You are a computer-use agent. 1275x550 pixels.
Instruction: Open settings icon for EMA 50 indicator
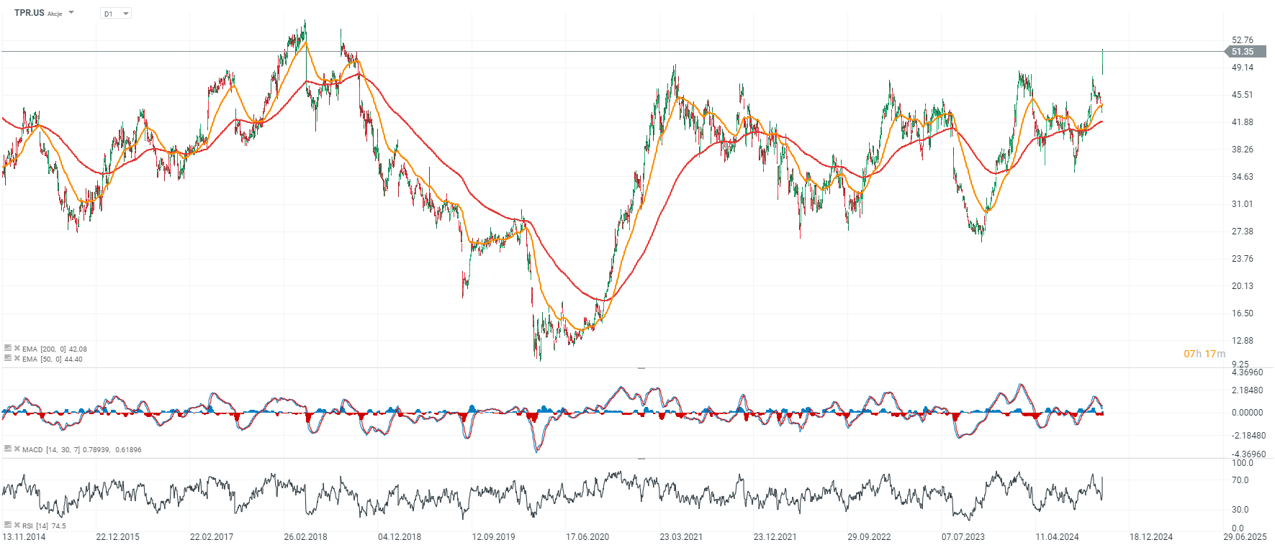point(8,358)
